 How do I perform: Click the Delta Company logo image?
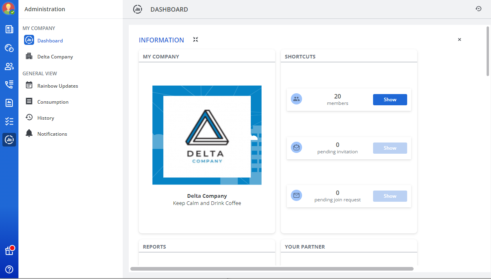pos(207,135)
